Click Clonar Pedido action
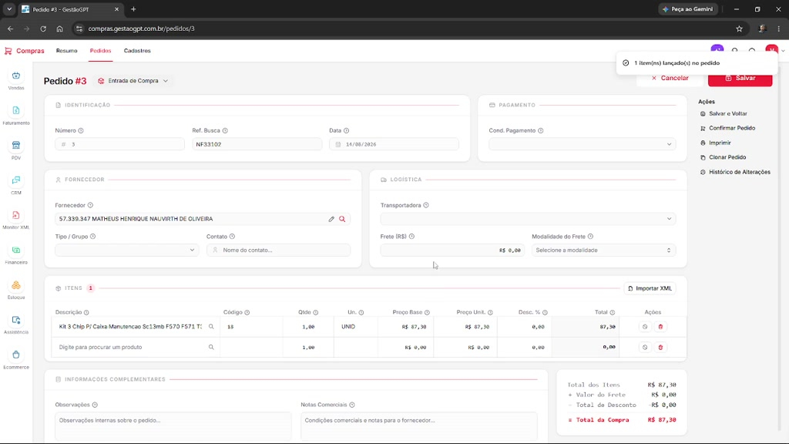This screenshot has width=789, height=444. (x=723, y=157)
